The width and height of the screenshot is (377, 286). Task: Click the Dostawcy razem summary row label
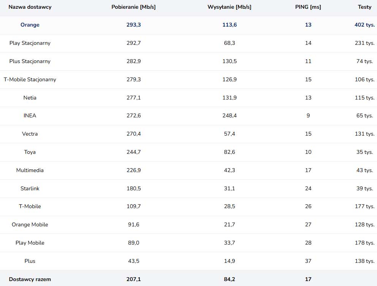coord(30,279)
